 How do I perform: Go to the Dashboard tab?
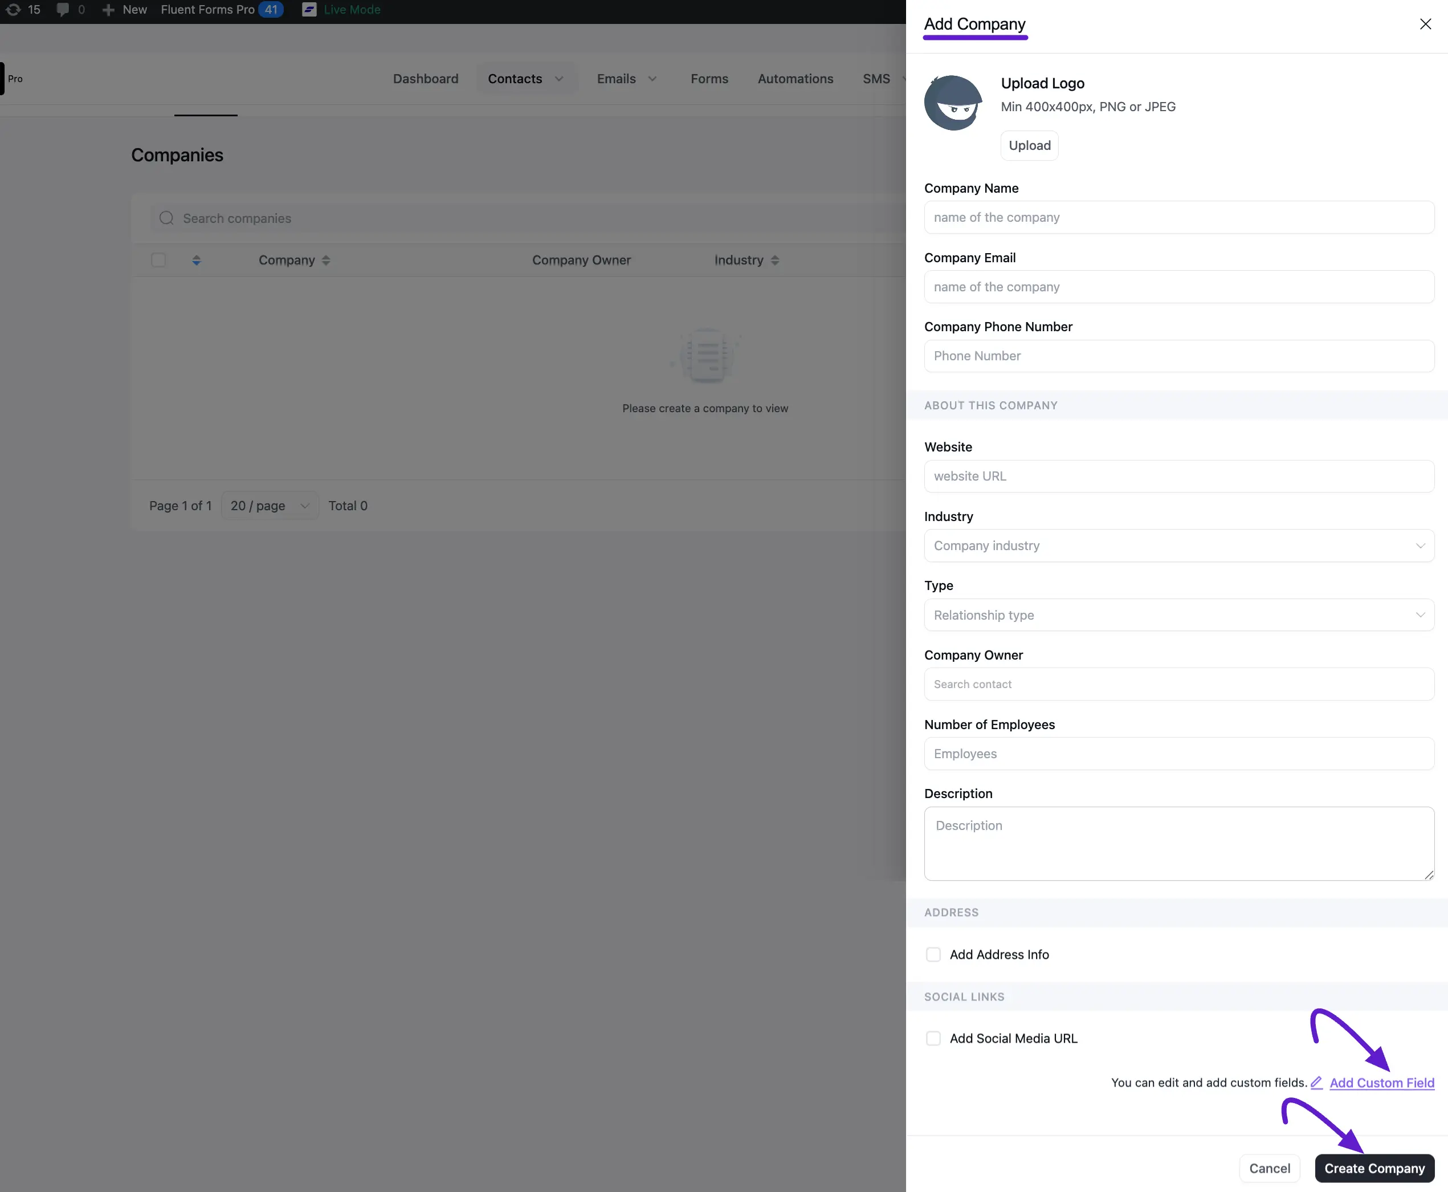coord(426,79)
